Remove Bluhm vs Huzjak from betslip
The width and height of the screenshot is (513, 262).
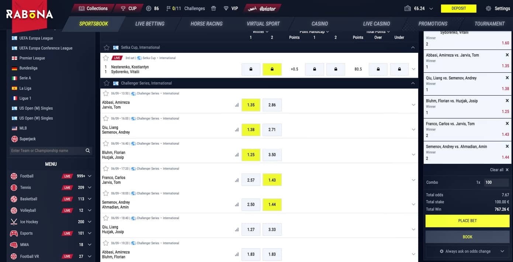[507, 101]
